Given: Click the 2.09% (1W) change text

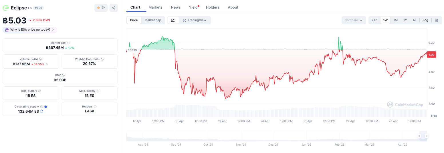Looking at the screenshot, I should [x=41, y=20].
